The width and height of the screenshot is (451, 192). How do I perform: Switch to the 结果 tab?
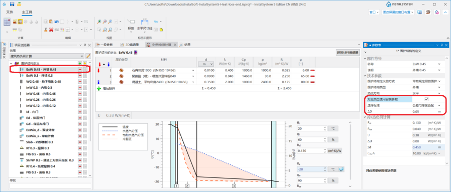coord(185,45)
